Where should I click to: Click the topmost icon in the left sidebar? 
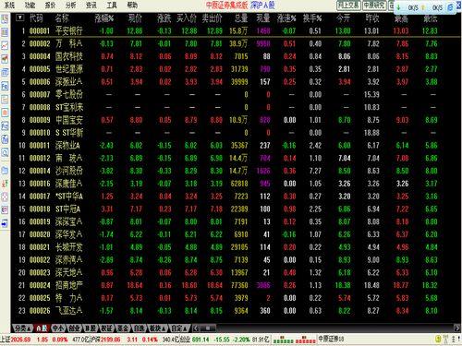(x=5, y=19)
